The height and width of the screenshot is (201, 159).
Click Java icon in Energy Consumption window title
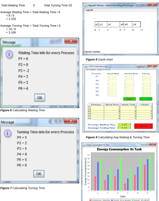84,145
